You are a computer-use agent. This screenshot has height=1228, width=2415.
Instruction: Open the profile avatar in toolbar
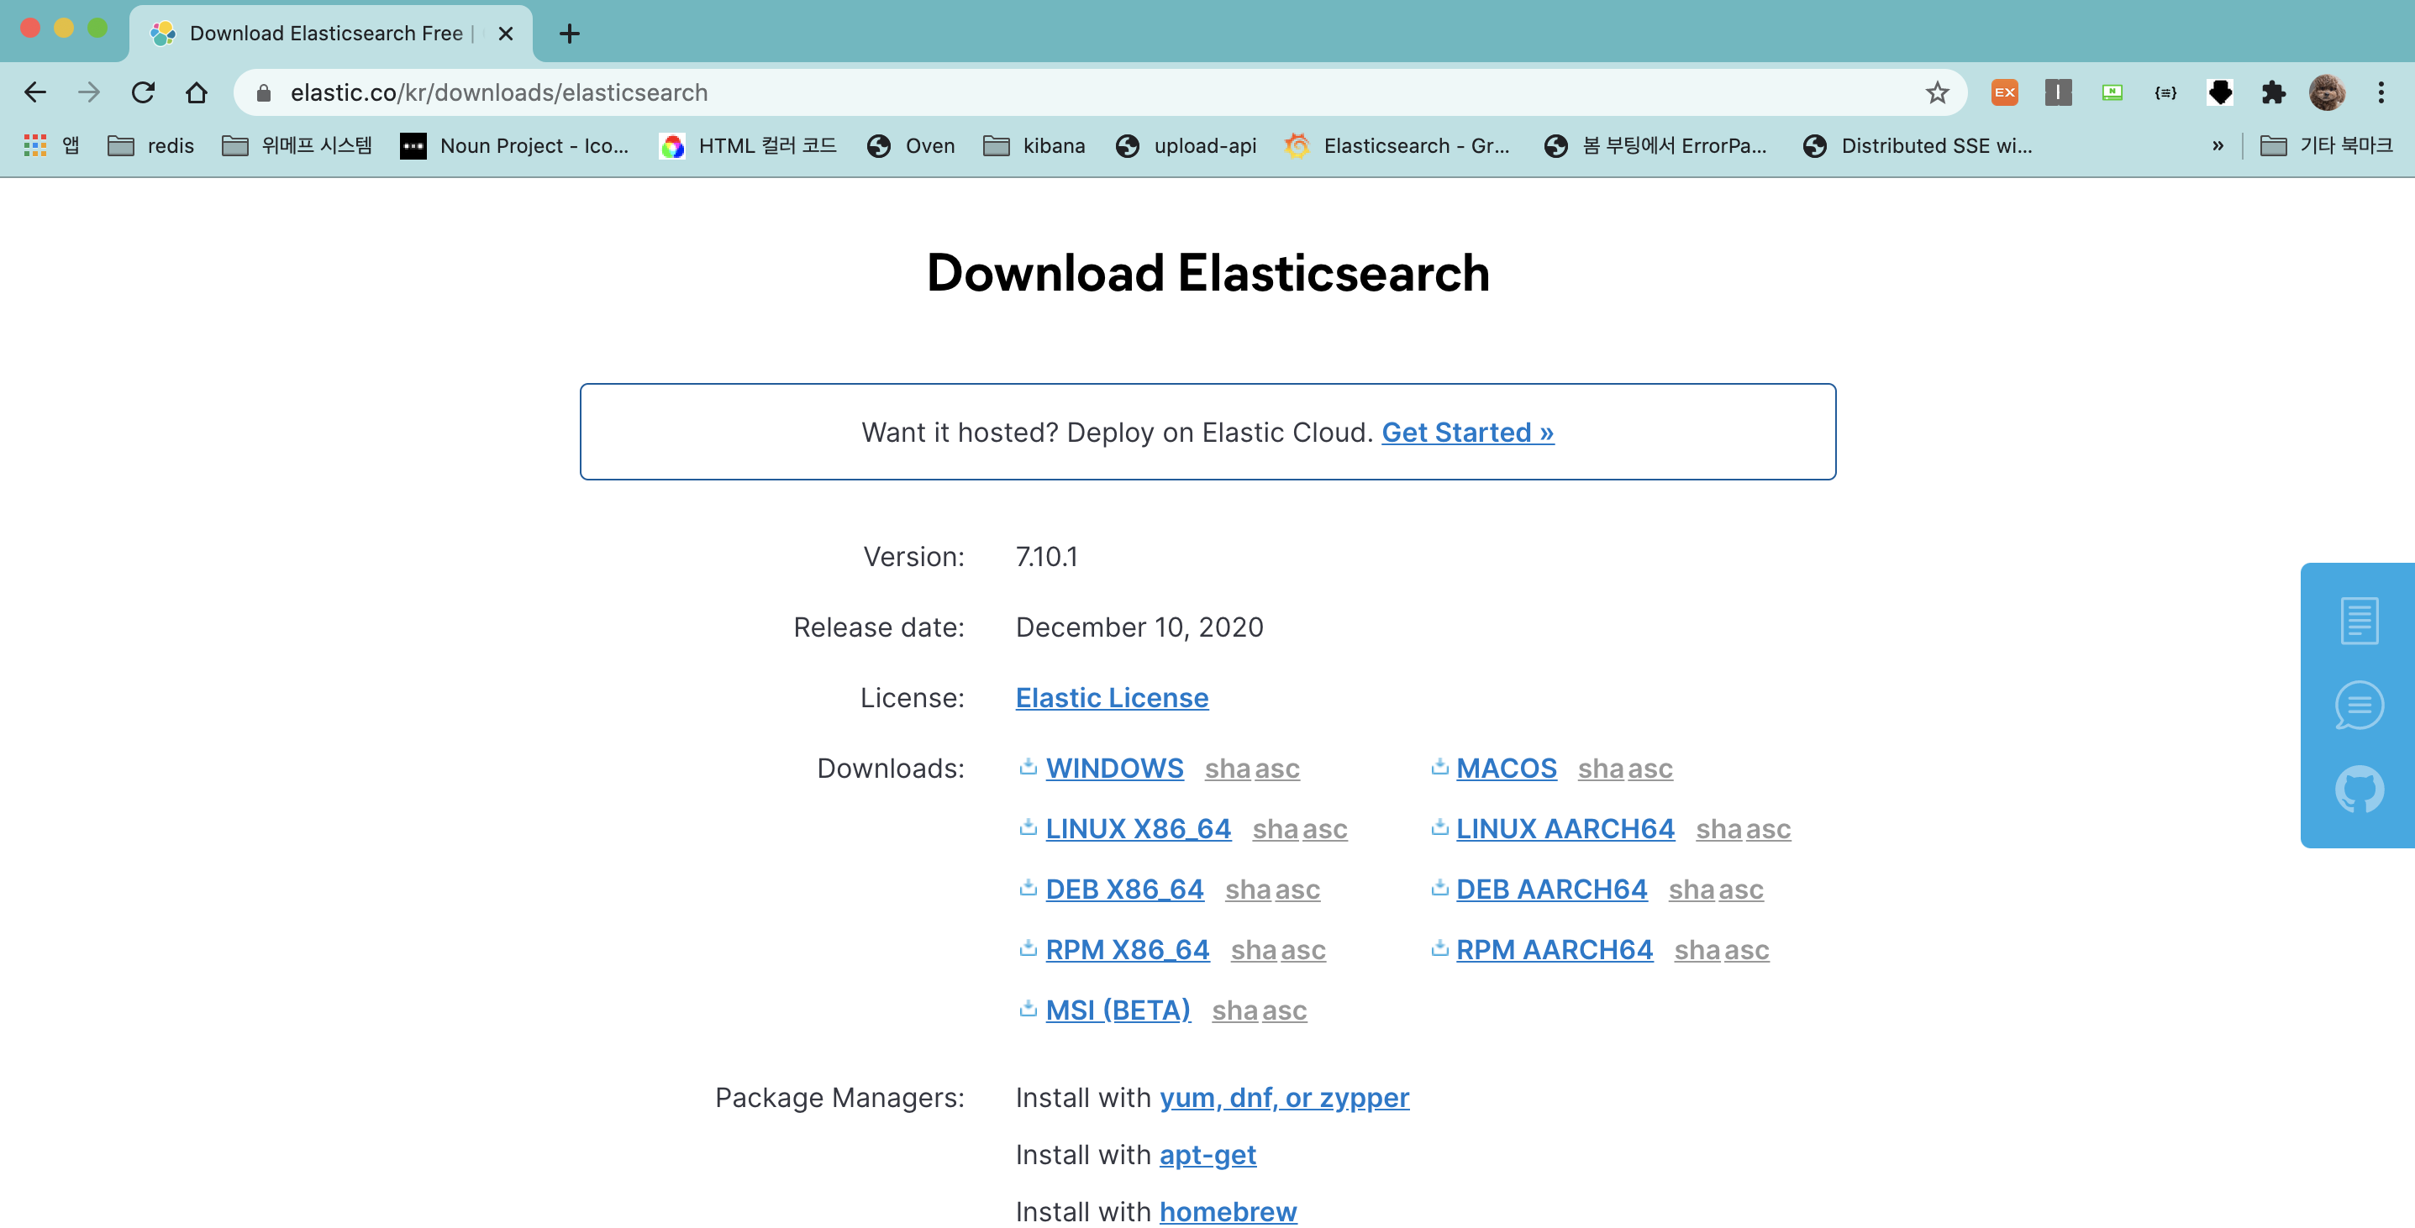coord(2326,92)
